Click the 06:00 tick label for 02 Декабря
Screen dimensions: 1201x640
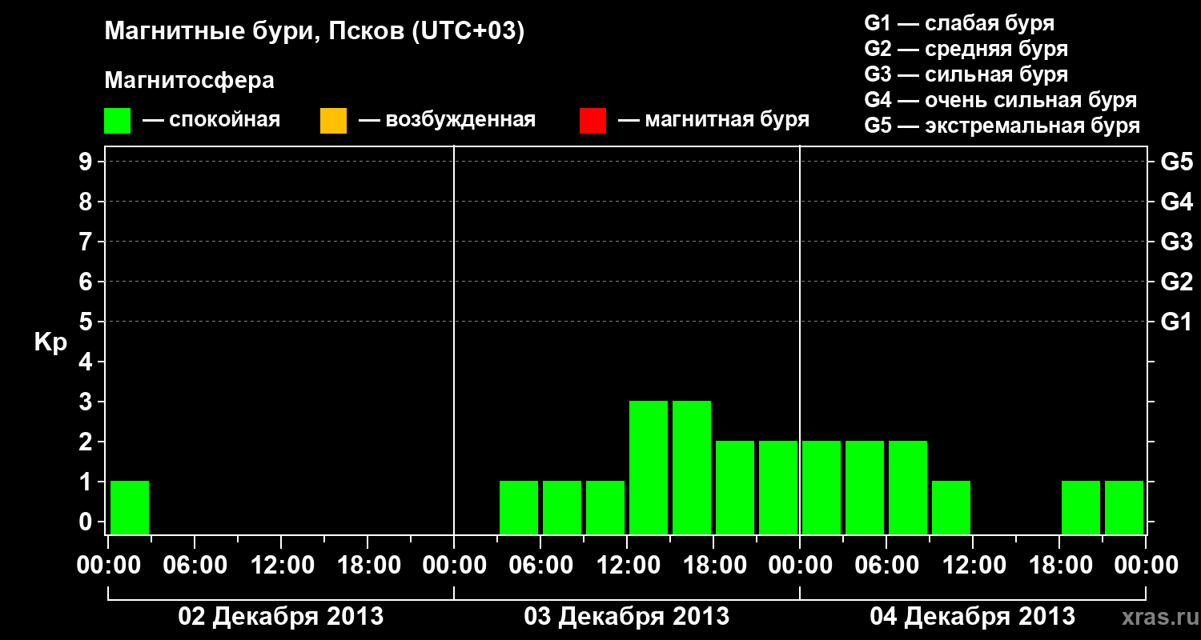click(x=195, y=565)
